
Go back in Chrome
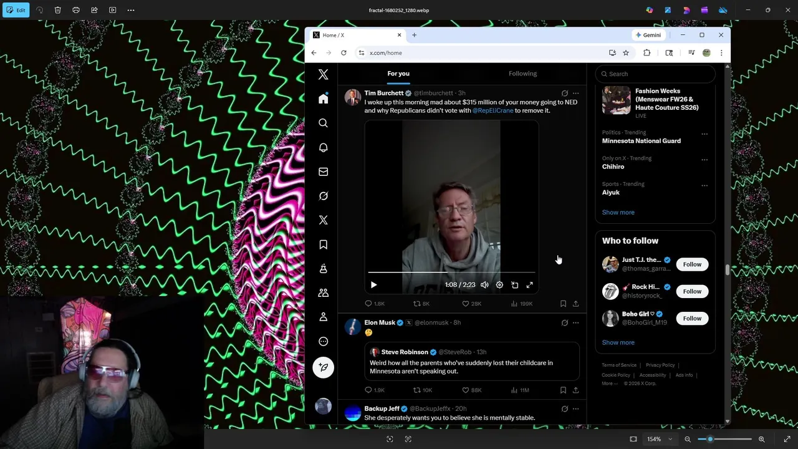[x=314, y=53]
